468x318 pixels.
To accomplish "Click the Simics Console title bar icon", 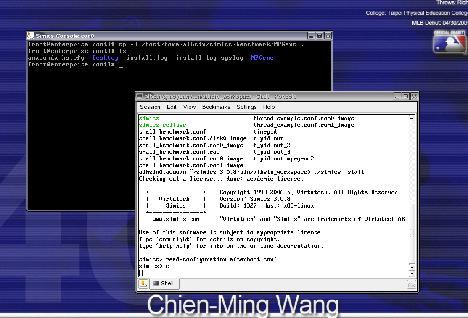I will click(x=30, y=36).
